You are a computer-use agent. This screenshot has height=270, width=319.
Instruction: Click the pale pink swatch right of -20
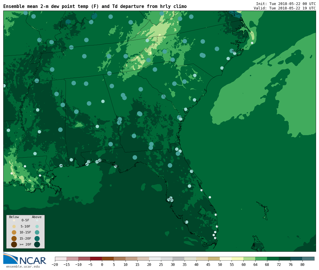point(61,258)
